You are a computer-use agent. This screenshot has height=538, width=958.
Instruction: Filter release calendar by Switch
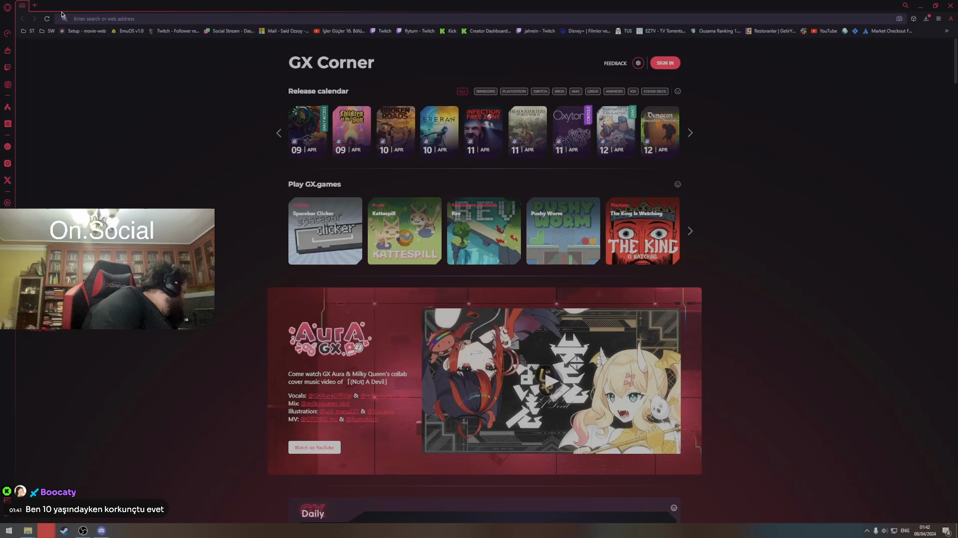540,92
